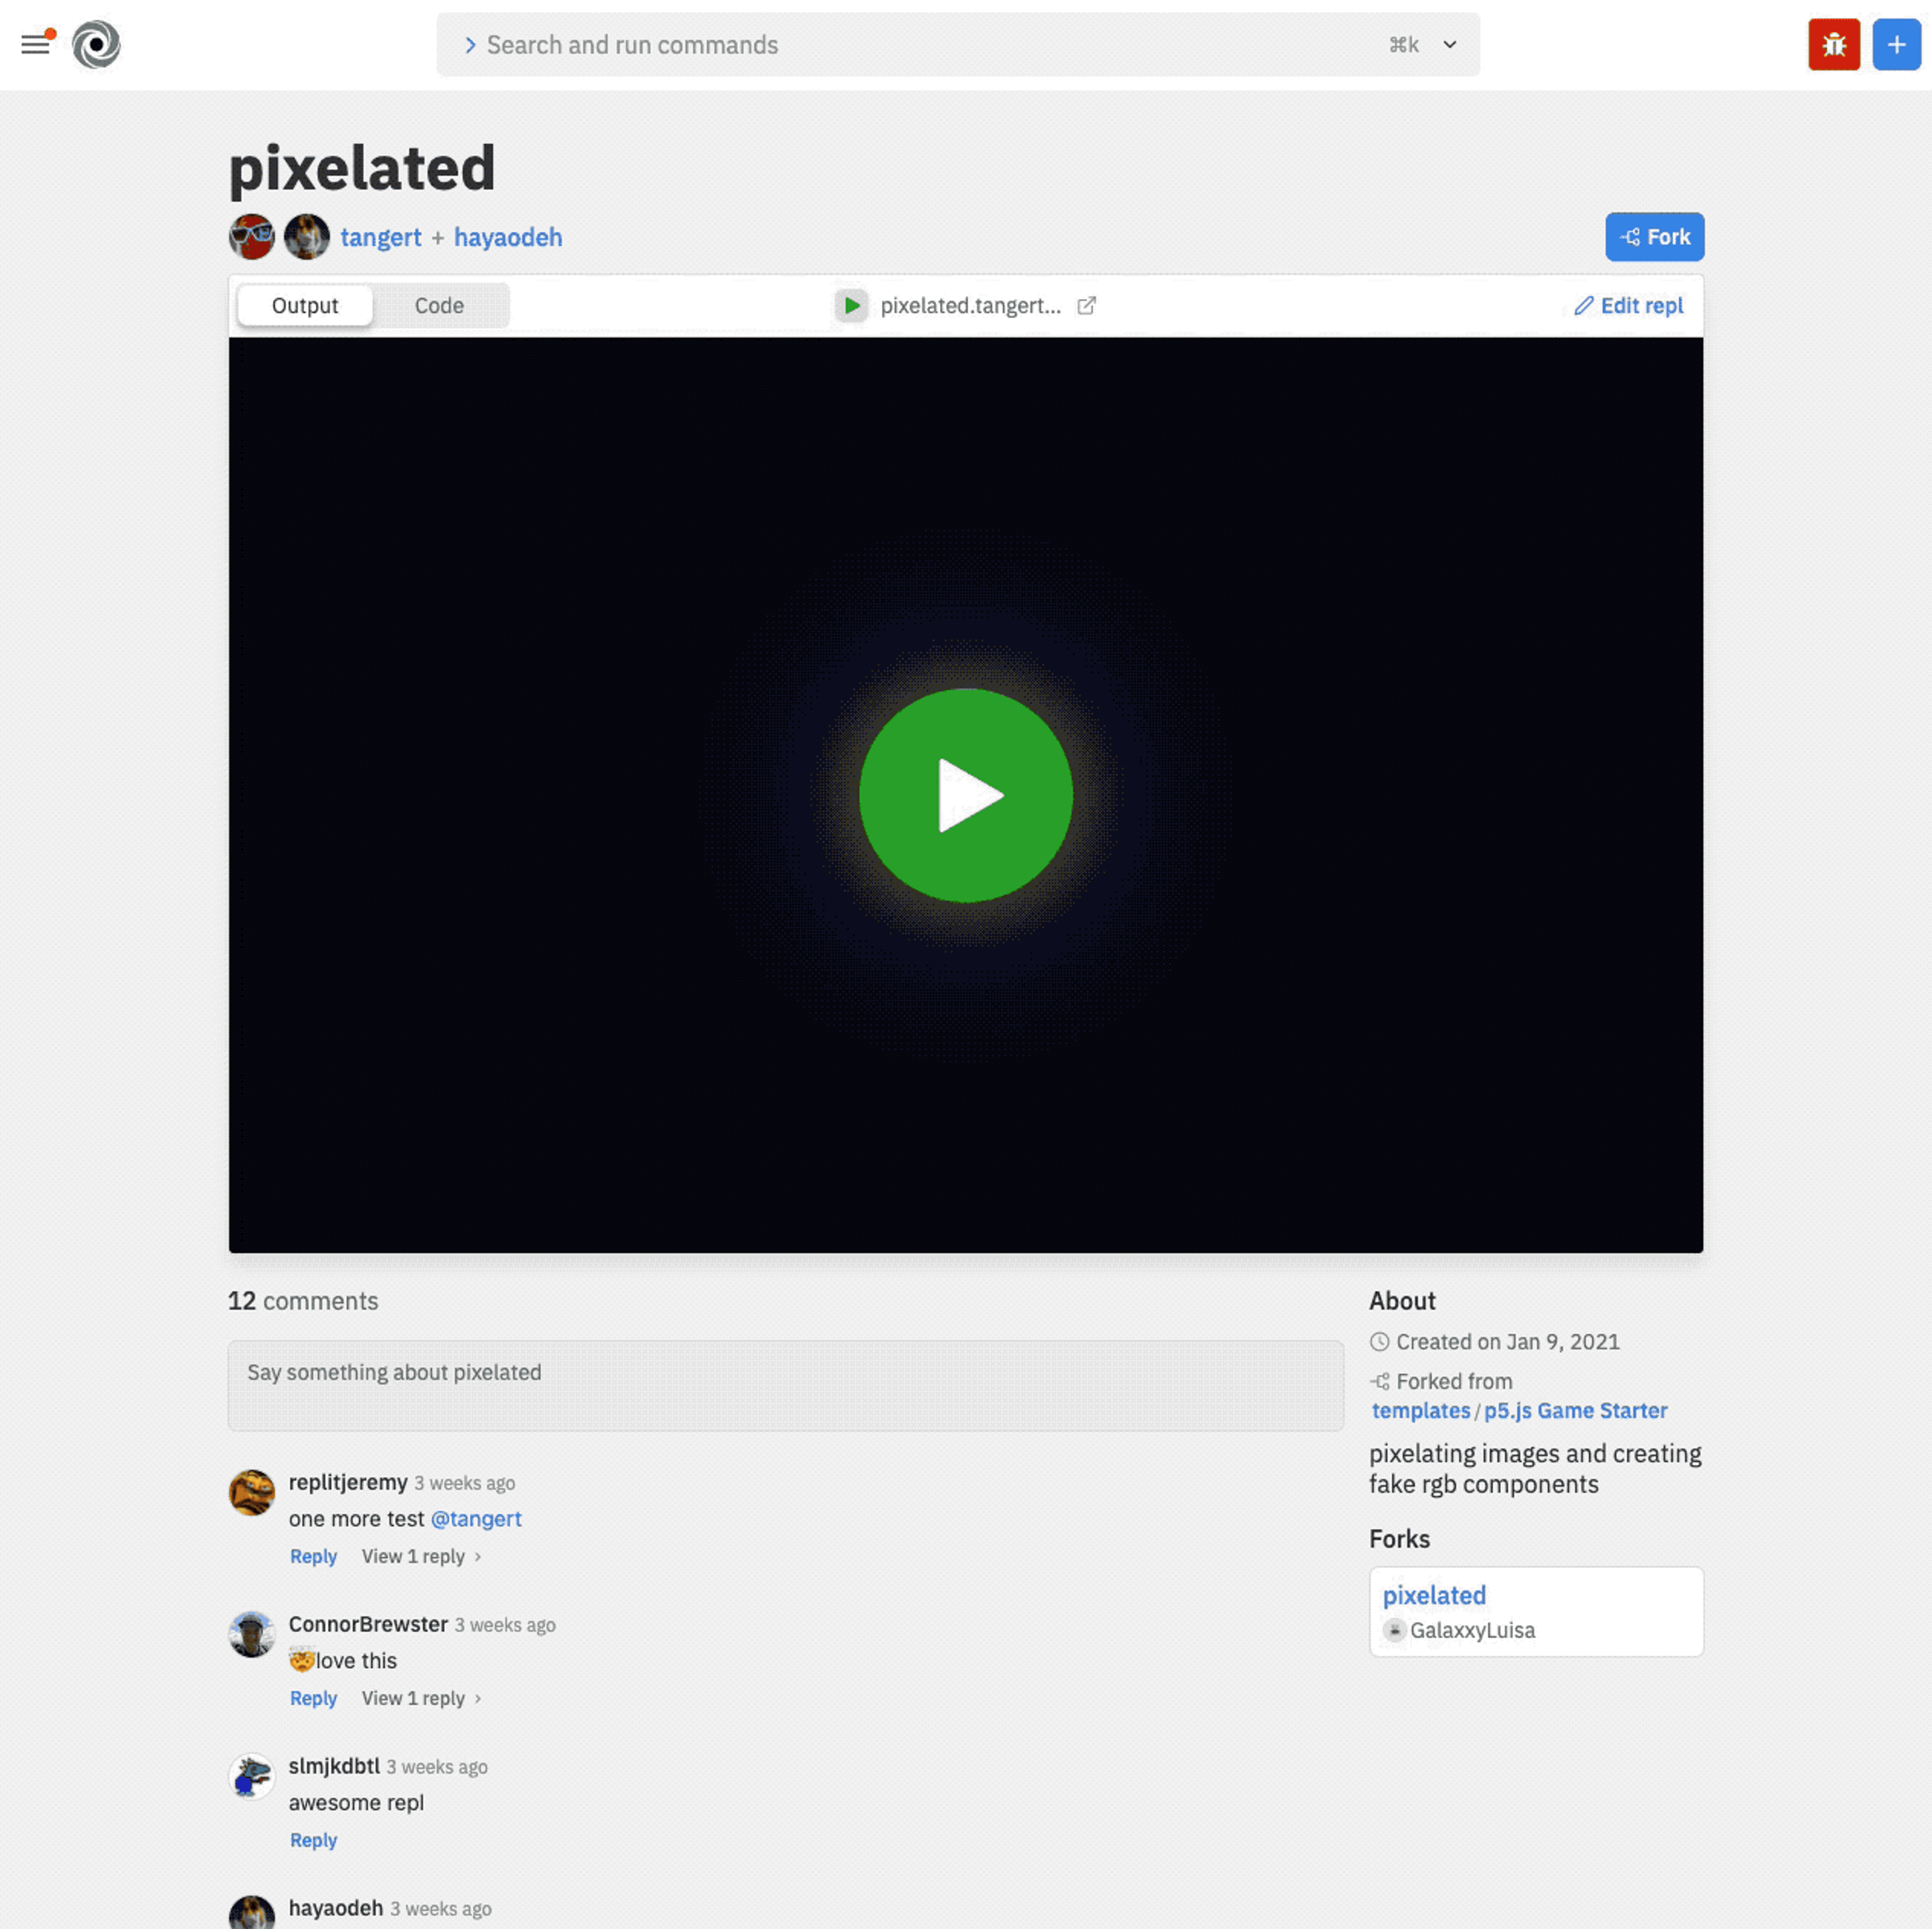Click the comment text field
The height and width of the screenshot is (1929, 1932).
click(785, 1384)
